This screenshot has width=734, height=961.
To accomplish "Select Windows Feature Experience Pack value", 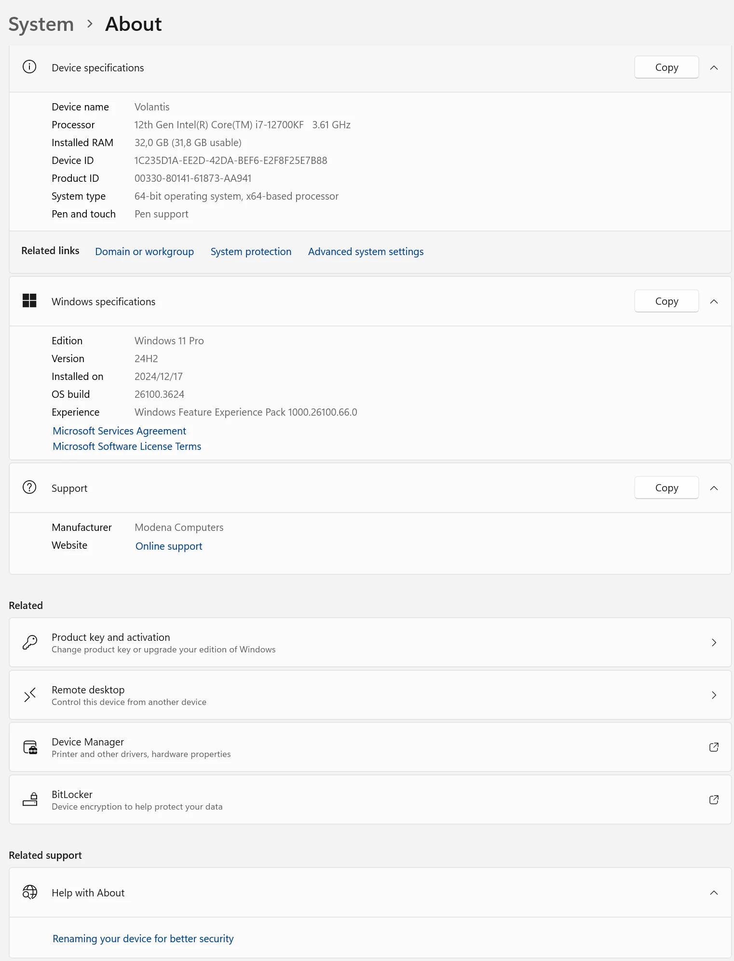I will 245,412.
